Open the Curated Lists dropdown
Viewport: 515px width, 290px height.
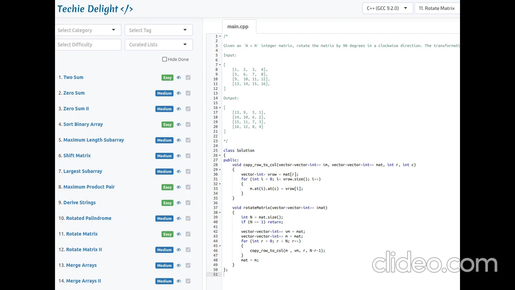(x=159, y=45)
